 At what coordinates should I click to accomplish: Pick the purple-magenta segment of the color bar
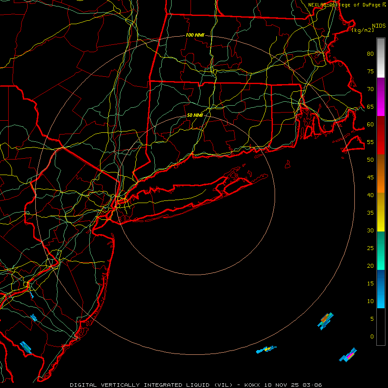pos(381,97)
